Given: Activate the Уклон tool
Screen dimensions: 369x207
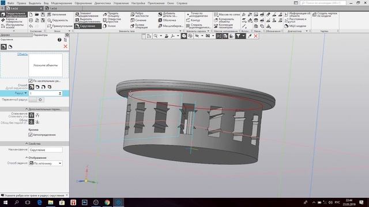Looking at the screenshot, I should (x=110, y=26).
